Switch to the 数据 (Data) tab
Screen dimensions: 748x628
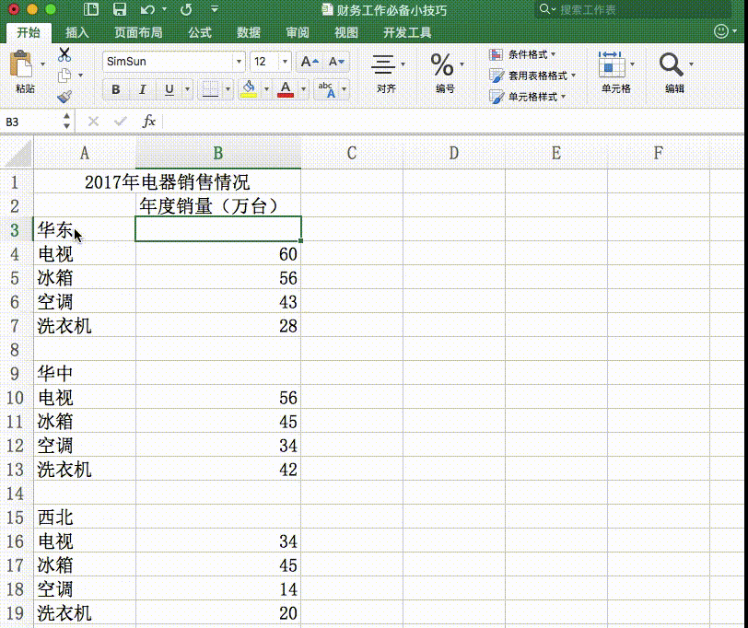[249, 32]
